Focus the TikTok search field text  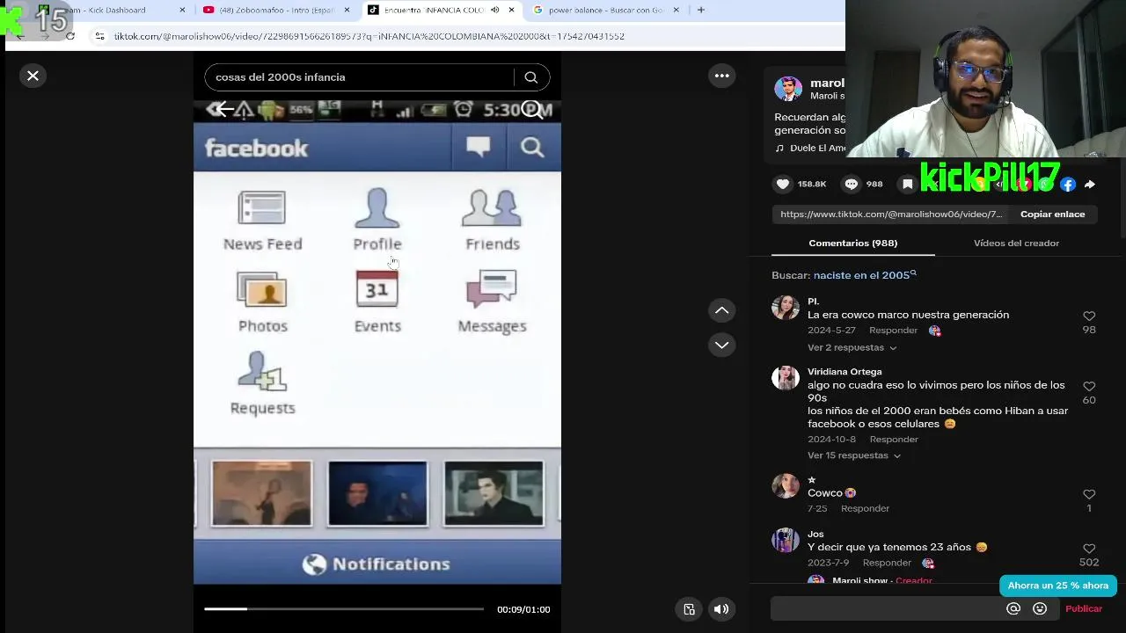click(361, 77)
